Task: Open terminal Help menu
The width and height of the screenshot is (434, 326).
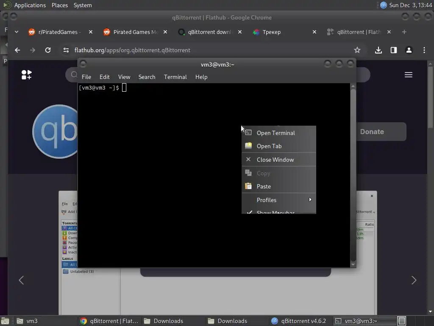Action: point(201,77)
